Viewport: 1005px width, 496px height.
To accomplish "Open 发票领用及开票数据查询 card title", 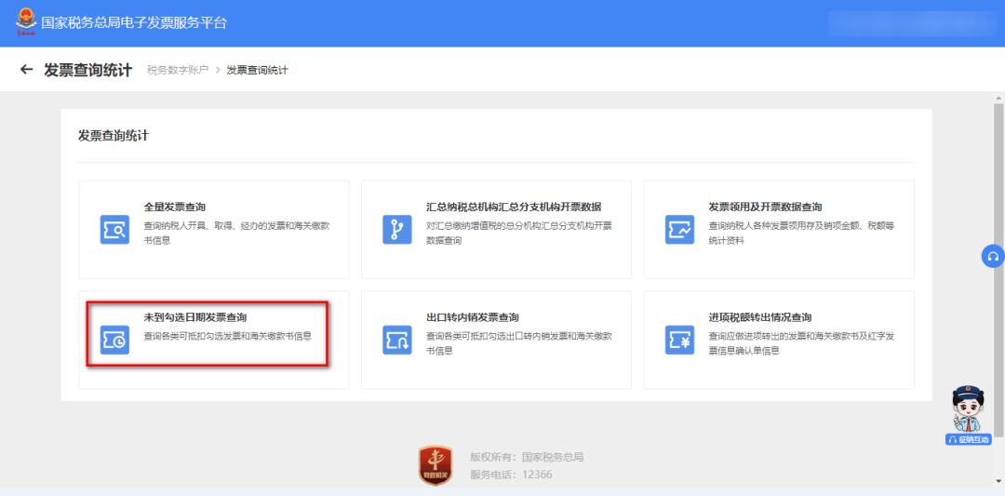I will pyautogui.click(x=765, y=207).
